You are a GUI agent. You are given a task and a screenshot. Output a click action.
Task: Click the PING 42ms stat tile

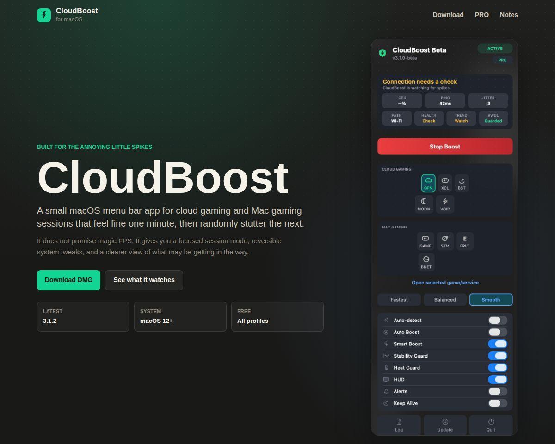click(x=445, y=101)
